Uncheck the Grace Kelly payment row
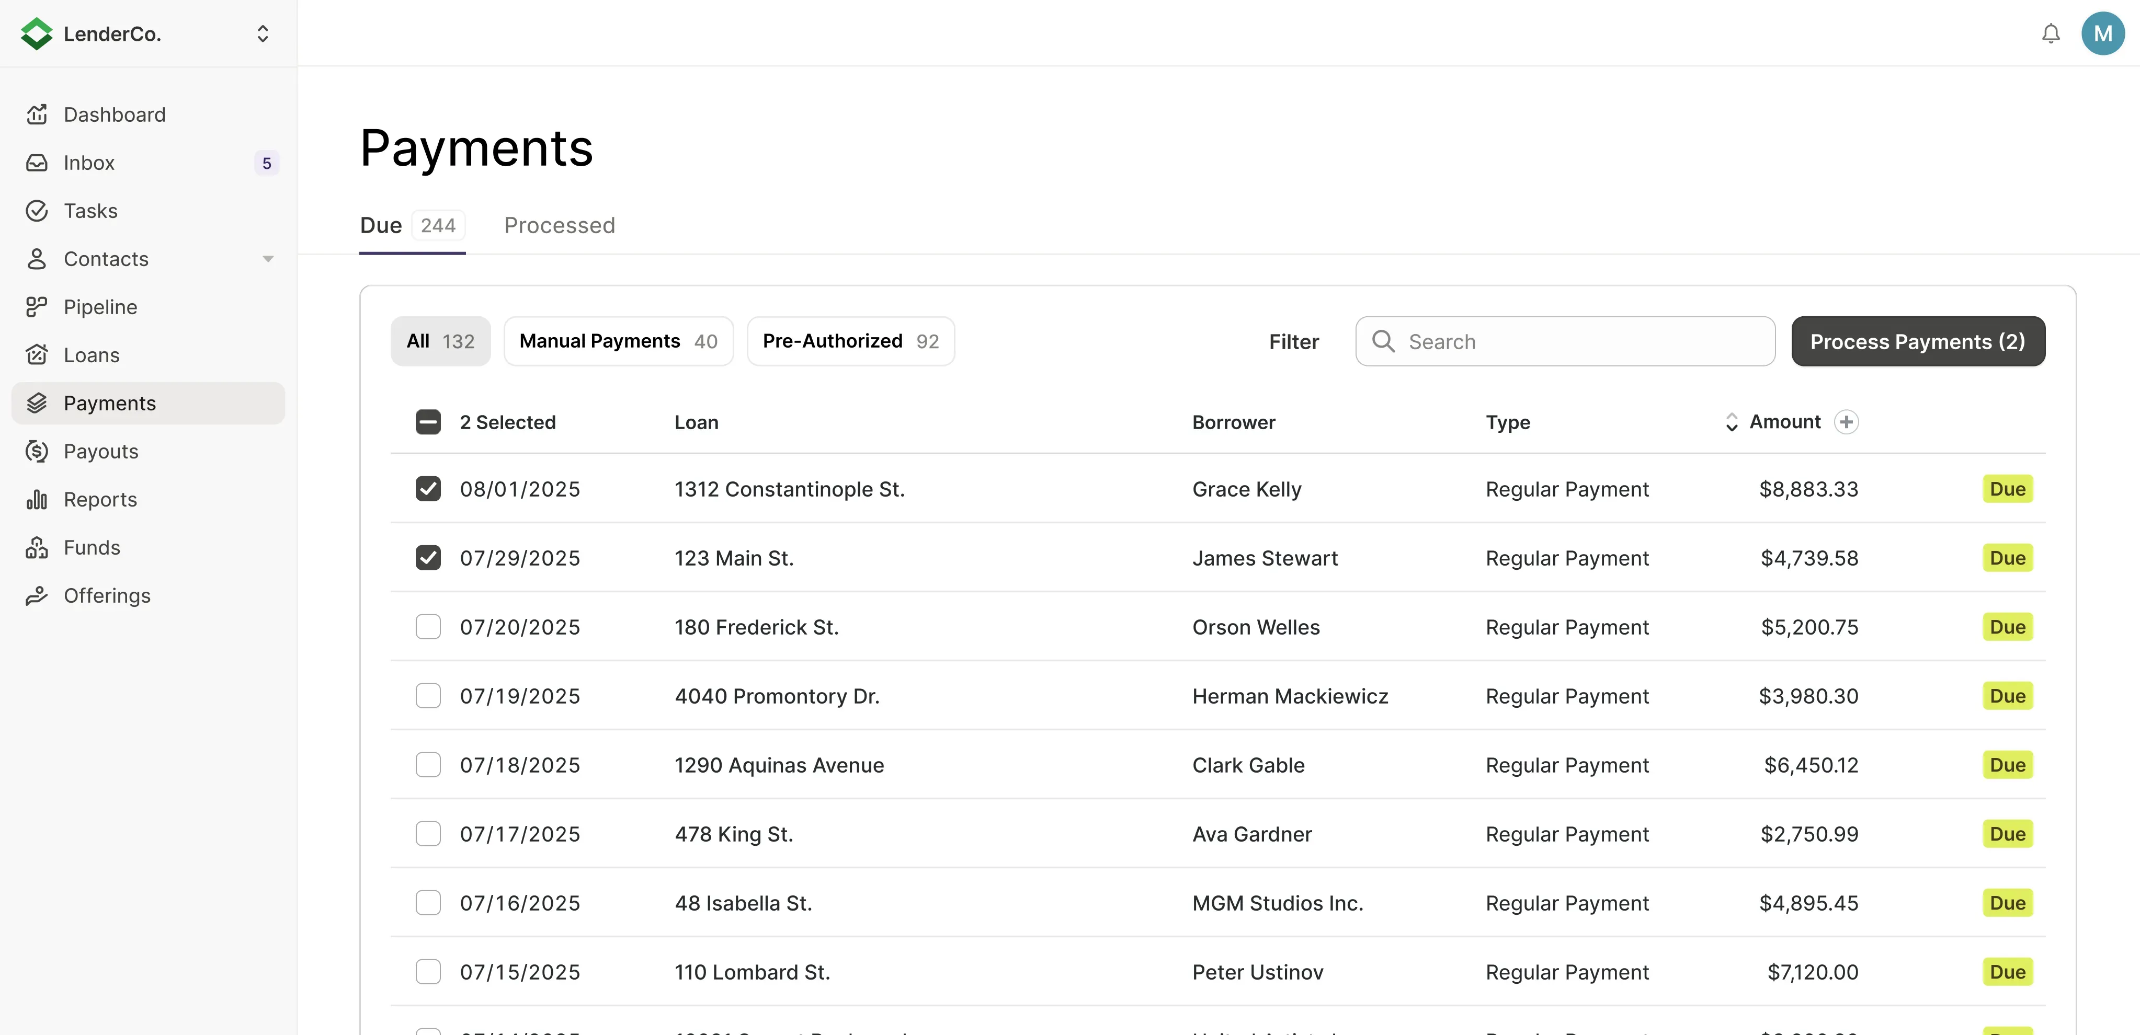The height and width of the screenshot is (1035, 2140). click(428, 489)
